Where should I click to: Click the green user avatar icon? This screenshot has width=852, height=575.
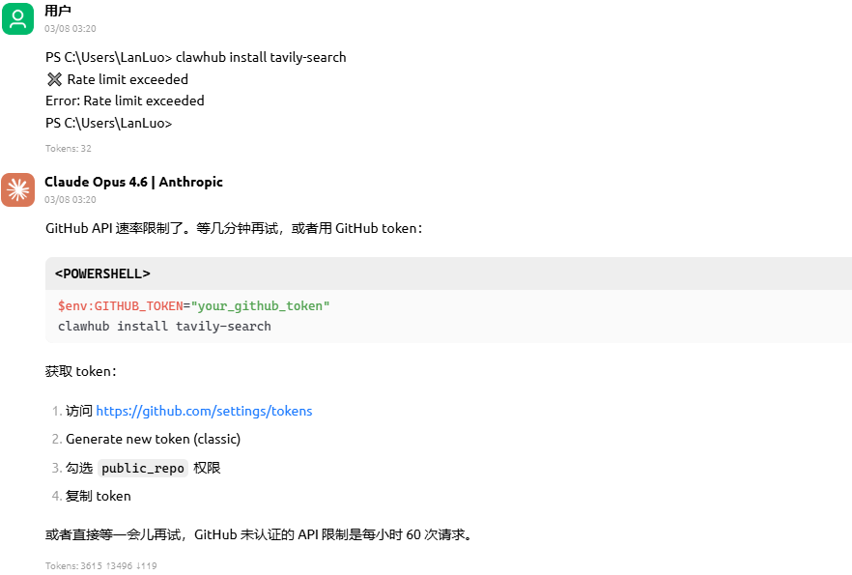click(x=17, y=18)
